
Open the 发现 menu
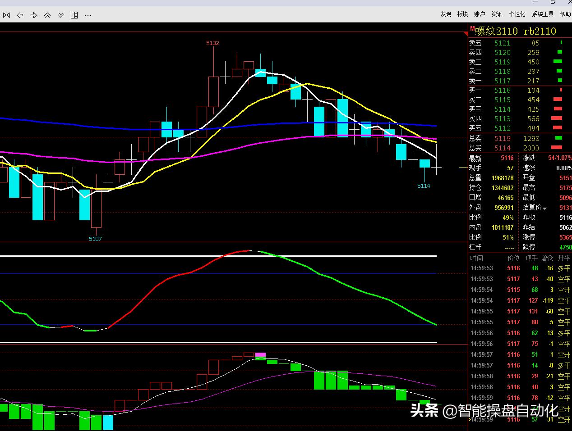pos(446,14)
